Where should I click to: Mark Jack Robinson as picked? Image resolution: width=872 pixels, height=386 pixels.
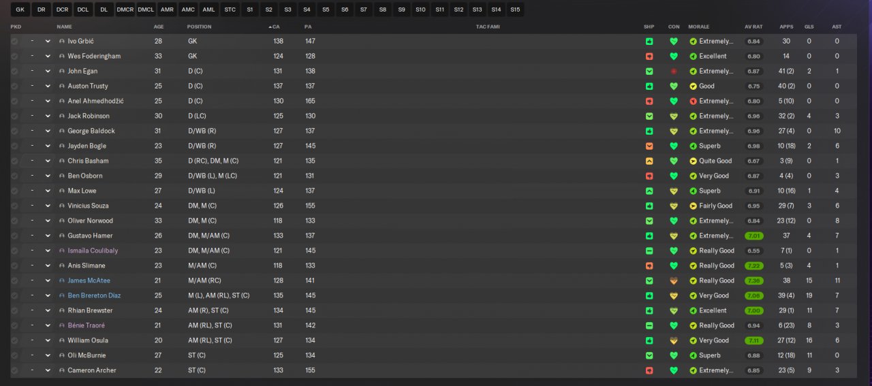pyautogui.click(x=14, y=116)
